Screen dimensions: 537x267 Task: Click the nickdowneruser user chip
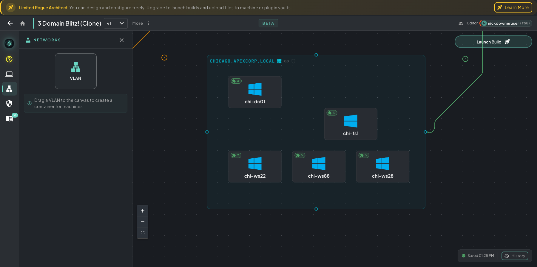point(506,23)
